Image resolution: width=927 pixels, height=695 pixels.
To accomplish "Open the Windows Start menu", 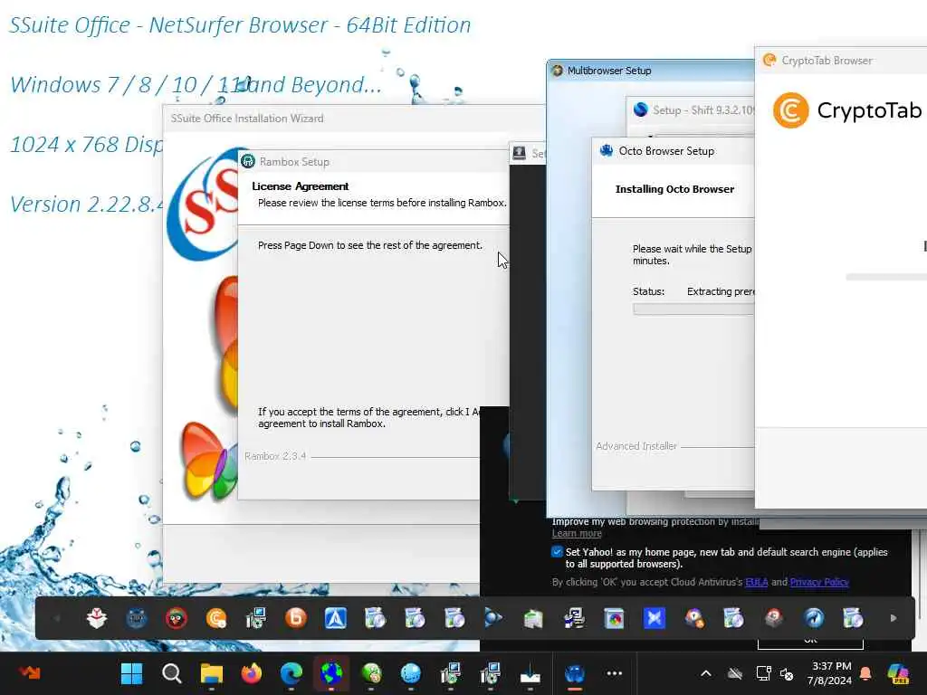I will (131, 673).
